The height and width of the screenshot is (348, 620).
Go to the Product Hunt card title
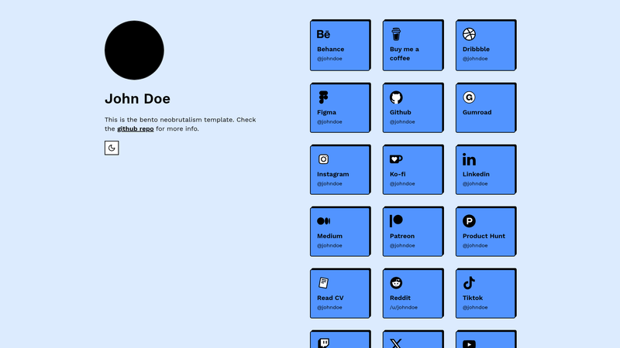point(484,236)
